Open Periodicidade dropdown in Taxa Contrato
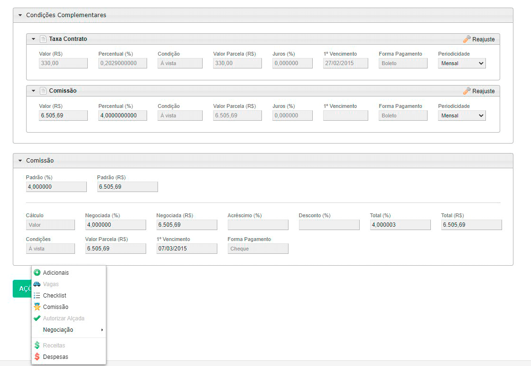531x366 pixels. 462,63
